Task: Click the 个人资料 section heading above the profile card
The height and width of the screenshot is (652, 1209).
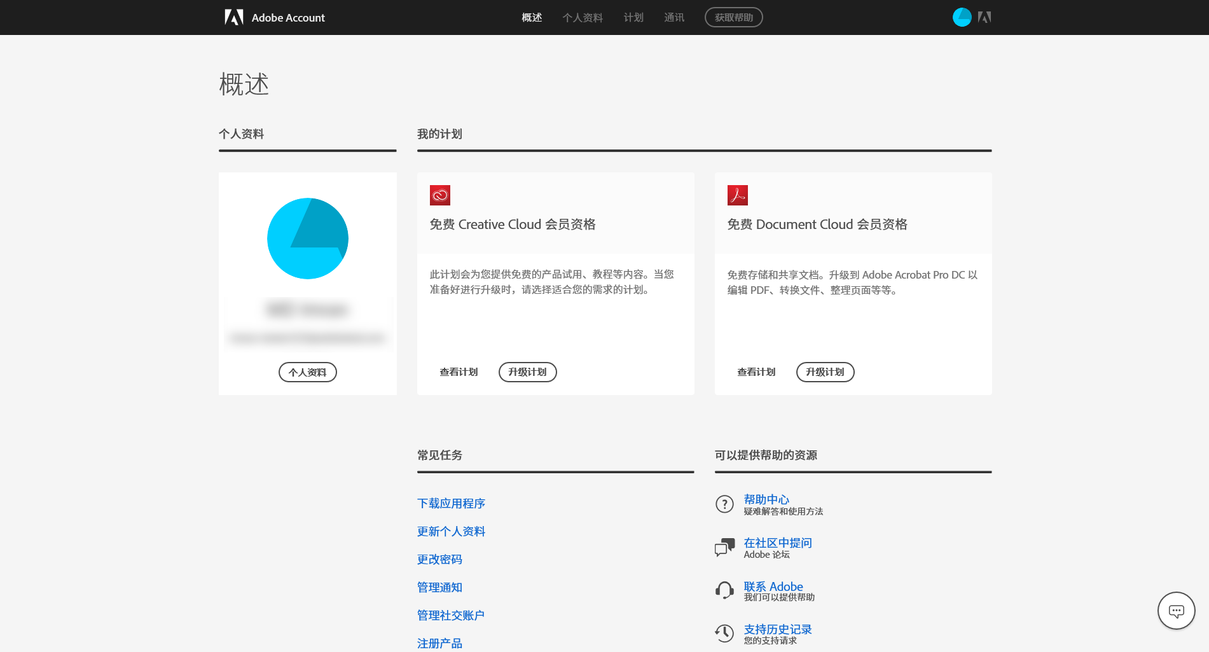Action: pyautogui.click(x=241, y=134)
